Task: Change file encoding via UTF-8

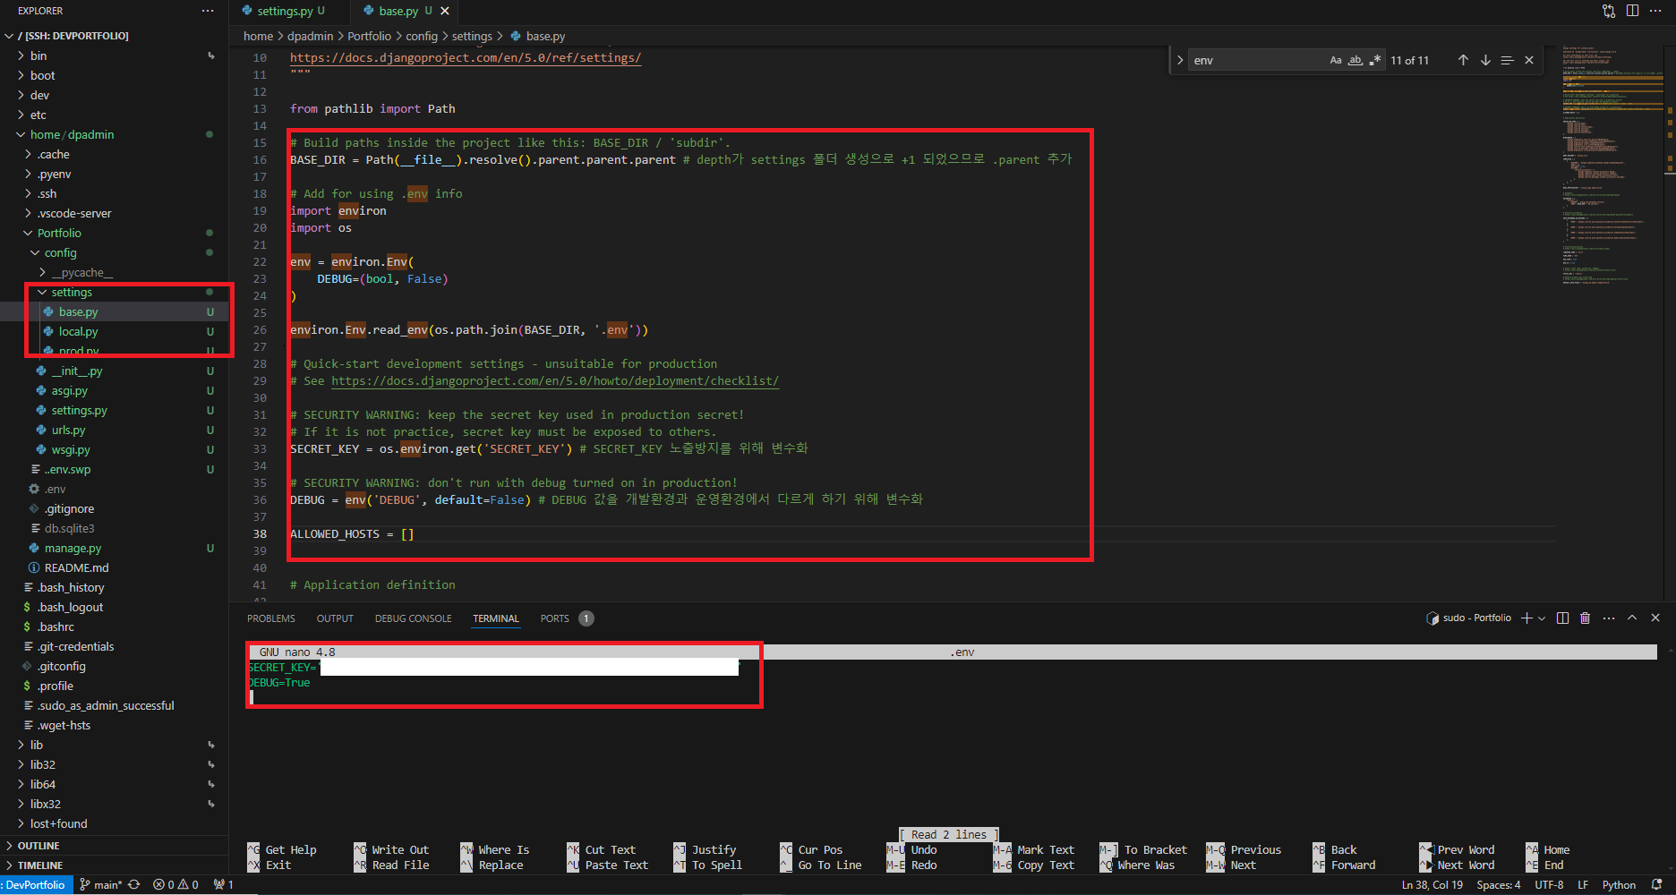Action: click(1549, 885)
